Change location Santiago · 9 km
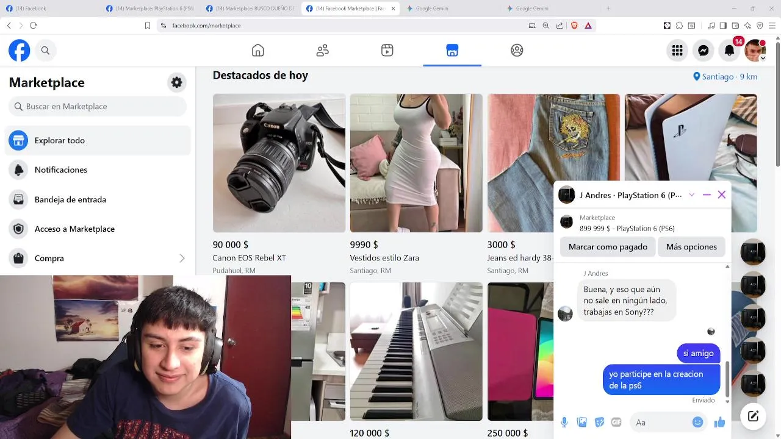Image resolution: width=781 pixels, height=439 pixels. pos(725,77)
